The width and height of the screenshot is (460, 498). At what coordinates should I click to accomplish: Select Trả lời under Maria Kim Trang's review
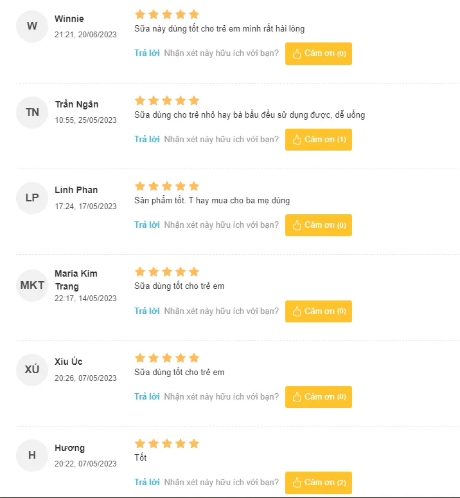(x=146, y=311)
